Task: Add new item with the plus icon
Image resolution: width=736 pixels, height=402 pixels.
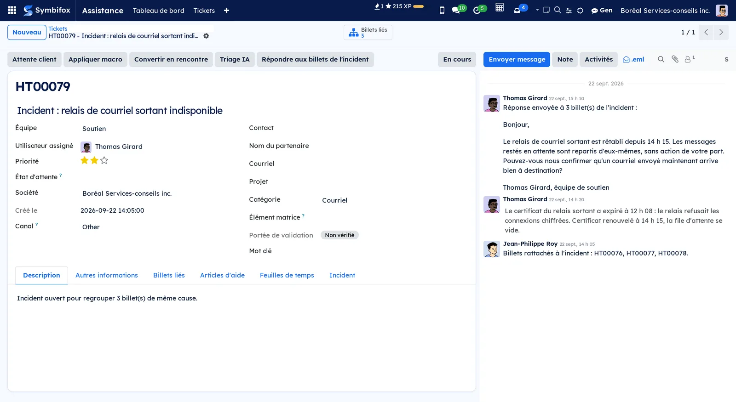Action: (x=226, y=11)
